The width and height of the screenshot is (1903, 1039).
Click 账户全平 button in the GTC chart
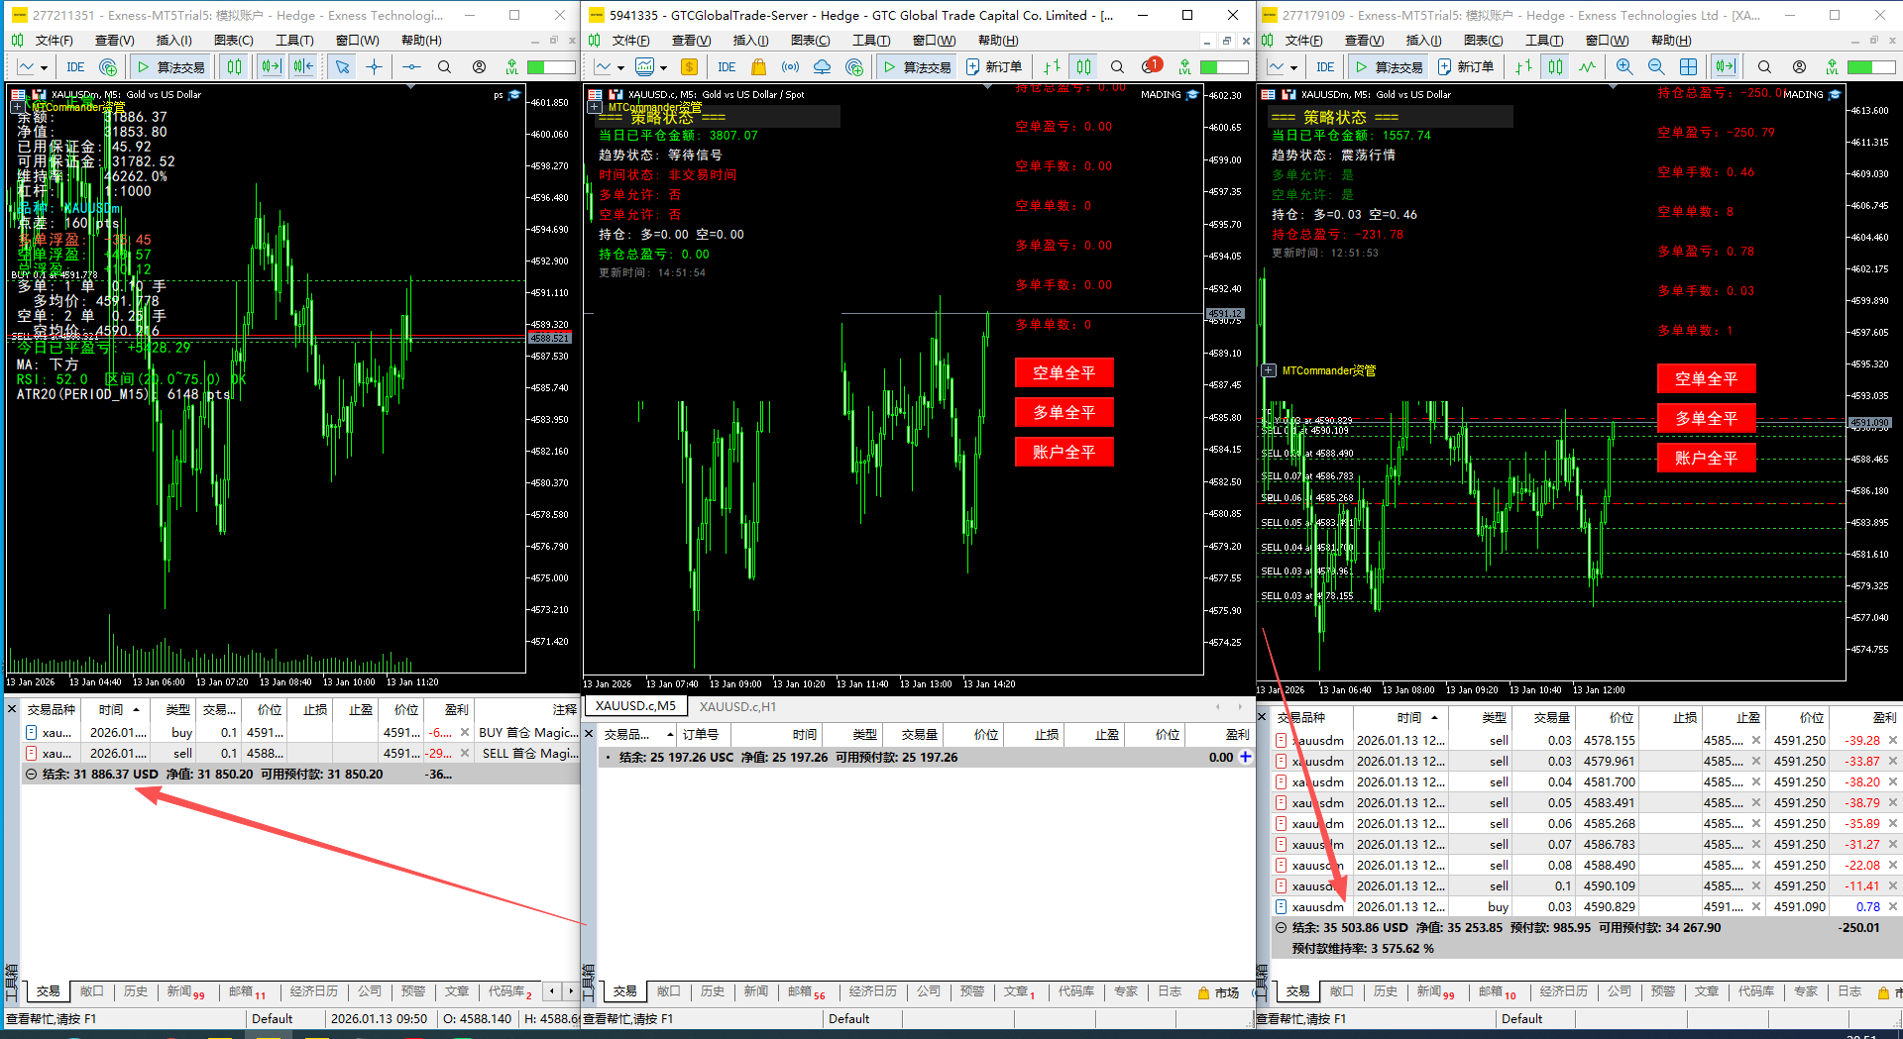click(1063, 452)
